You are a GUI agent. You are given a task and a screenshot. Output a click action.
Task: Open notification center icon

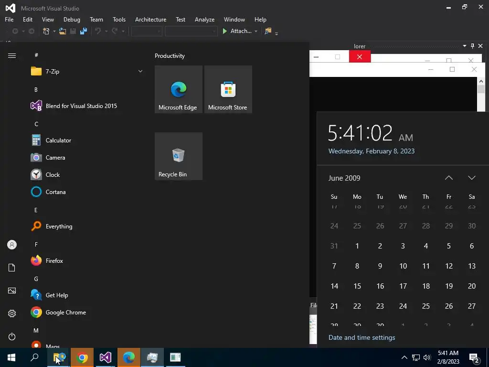pyautogui.click(x=474, y=357)
